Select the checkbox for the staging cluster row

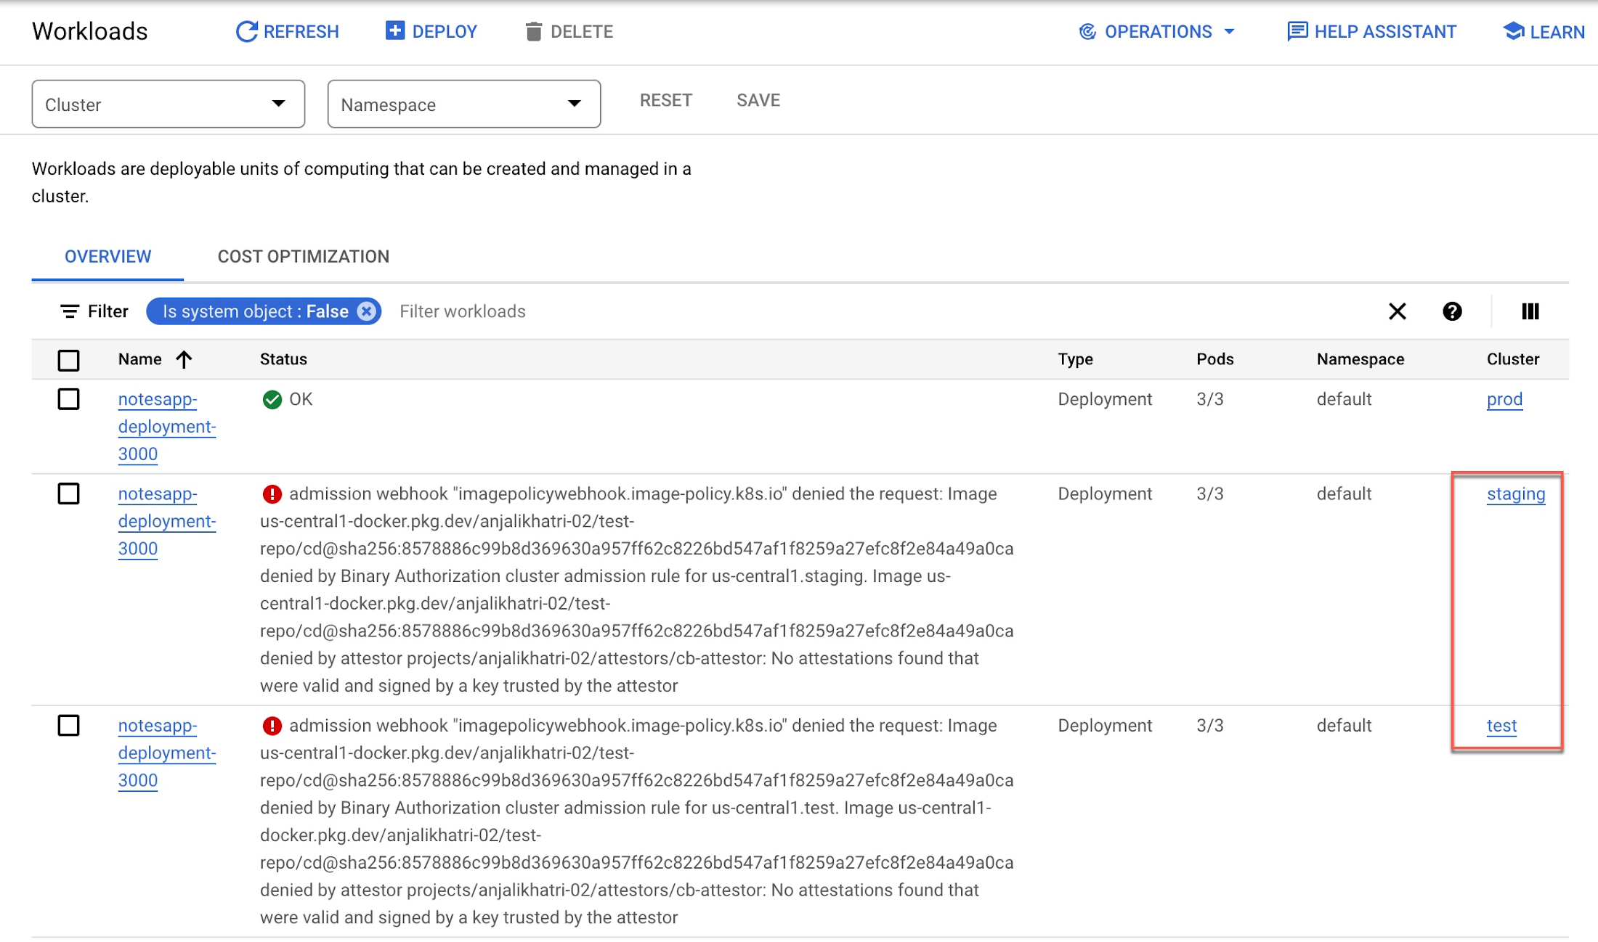[68, 494]
